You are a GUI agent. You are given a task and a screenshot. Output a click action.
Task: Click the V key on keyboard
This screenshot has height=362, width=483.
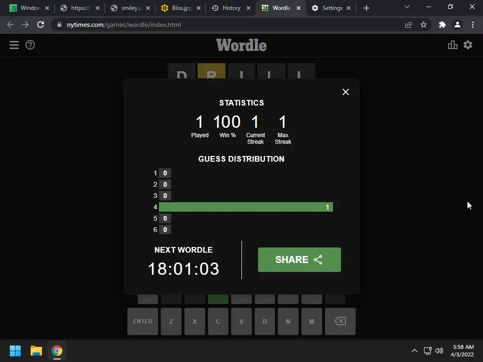point(241,321)
